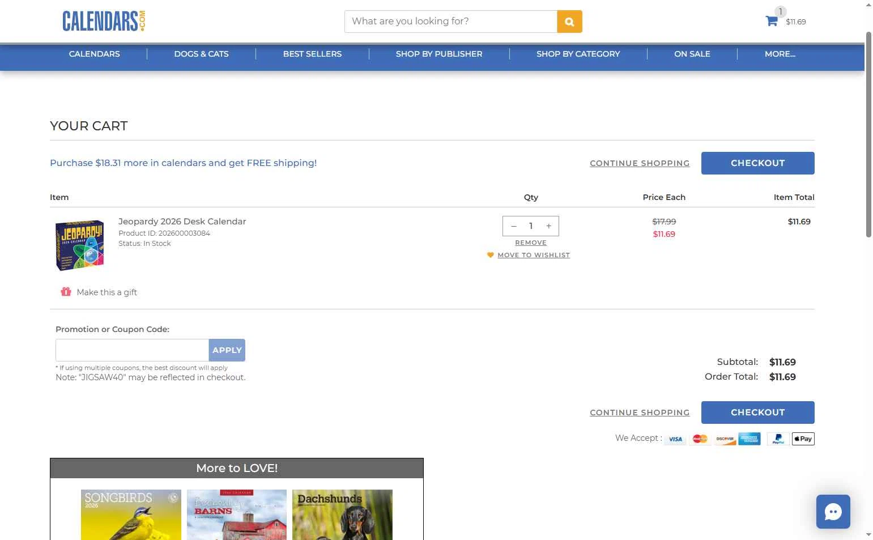Viewport: 873px width, 540px height.
Task: Click the cart total $11.69 in header
Action: point(796,22)
